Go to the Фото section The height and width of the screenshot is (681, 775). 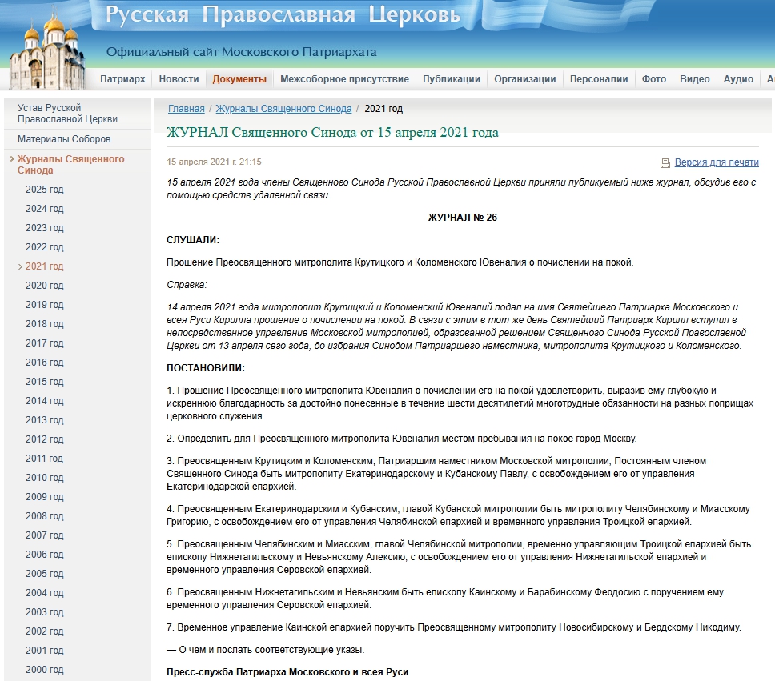(x=654, y=79)
